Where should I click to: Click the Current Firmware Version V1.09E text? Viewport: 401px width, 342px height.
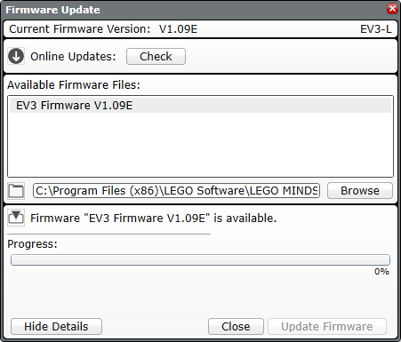coord(103,29)
